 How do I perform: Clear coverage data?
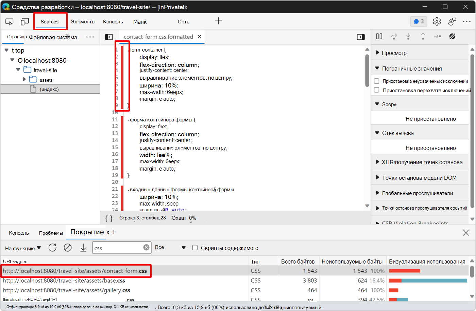tap(68, 248)
